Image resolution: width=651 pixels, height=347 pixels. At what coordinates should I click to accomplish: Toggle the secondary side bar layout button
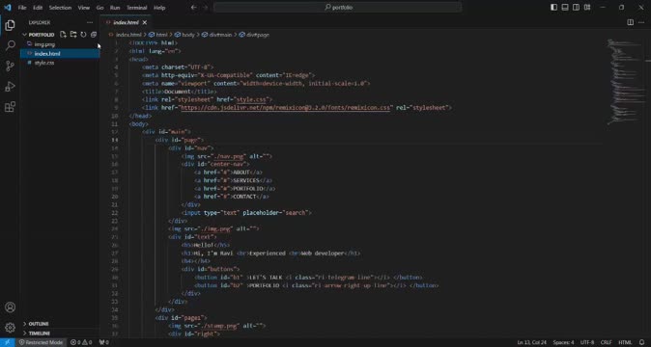(x=576, y=7)
